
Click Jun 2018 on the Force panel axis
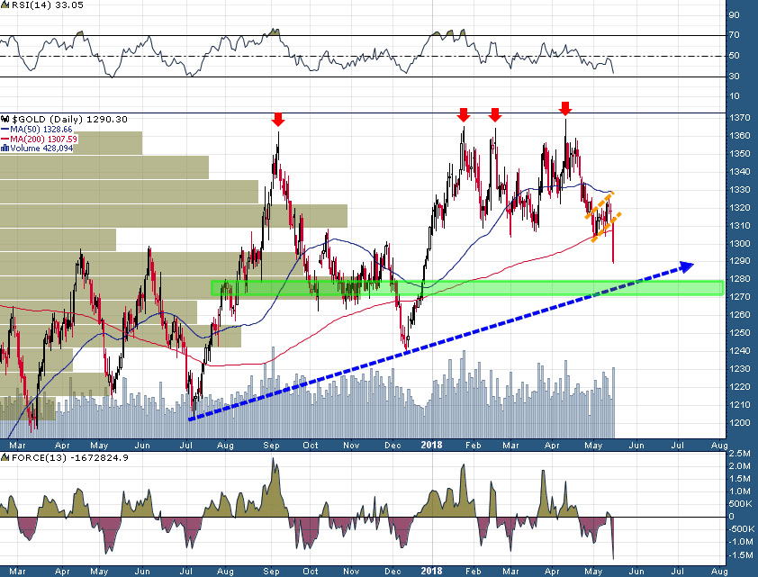tap(636, 572)
